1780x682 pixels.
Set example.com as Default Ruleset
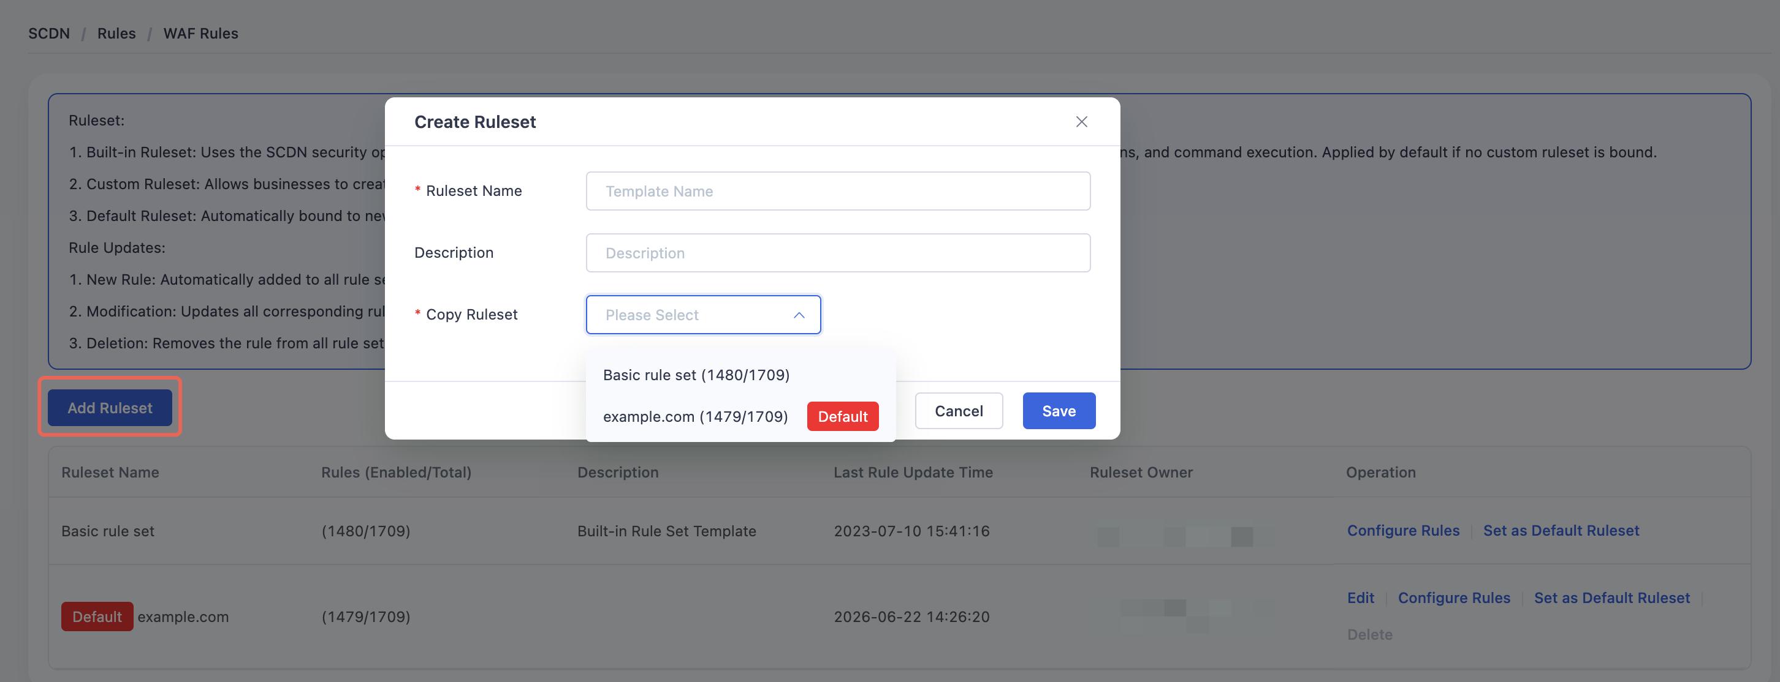pyautogui.click(x=1611, y=598)
